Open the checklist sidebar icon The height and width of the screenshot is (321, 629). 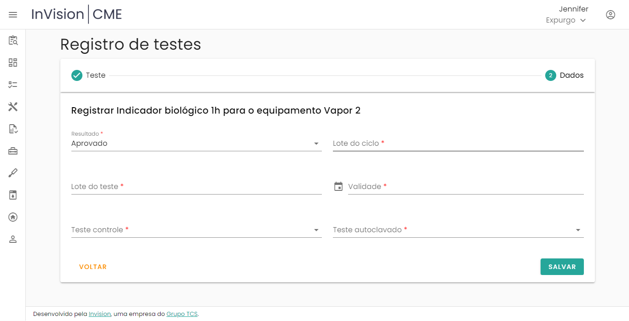click(x=13, y=85)
